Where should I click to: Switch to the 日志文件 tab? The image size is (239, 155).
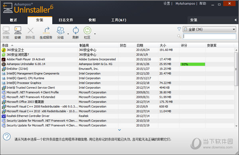(x=66, y=20)
